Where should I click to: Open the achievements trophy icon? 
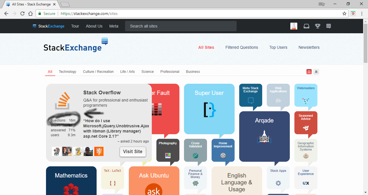(x=318, y=26)
